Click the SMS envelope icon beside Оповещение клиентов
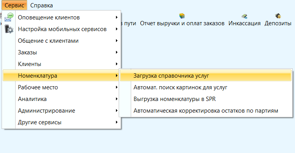Image resolution: width=295 pixels, height=153 pixels. point(9,17)
